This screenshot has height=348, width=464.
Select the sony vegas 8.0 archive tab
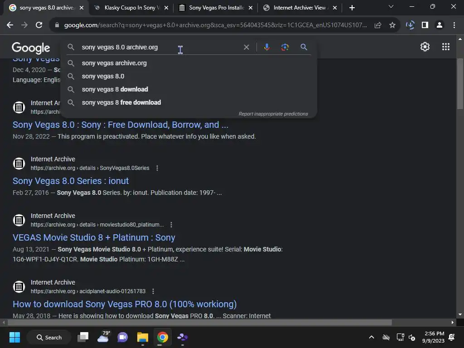[x=46, y=8]
